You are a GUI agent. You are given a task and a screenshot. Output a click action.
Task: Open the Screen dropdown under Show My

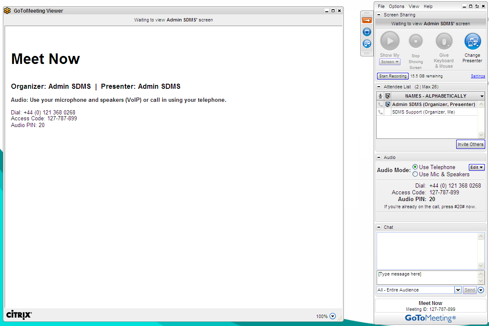point(390,62)
